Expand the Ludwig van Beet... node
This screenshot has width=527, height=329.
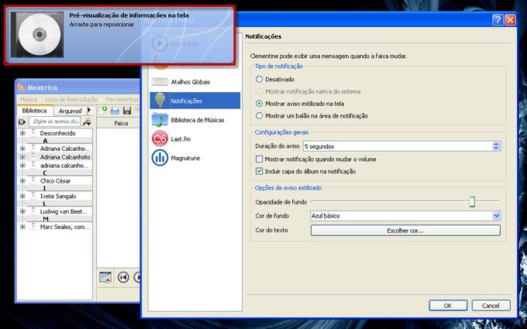(22, 211)
